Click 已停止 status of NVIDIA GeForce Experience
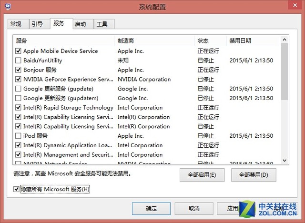The image size is (305, 223). pyautogui.click(x=205, y=79)
